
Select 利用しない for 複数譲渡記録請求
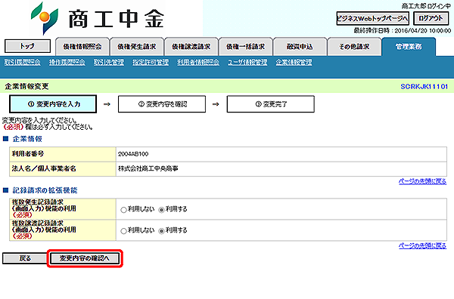[x=123, y=231]
